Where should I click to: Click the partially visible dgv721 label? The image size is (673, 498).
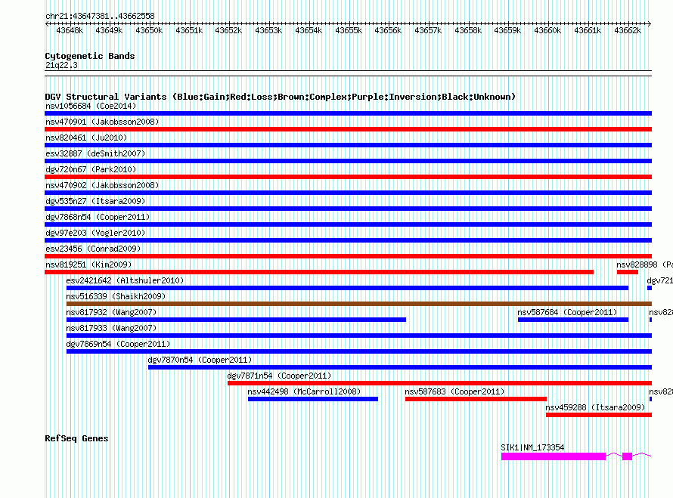coord(659,280)
